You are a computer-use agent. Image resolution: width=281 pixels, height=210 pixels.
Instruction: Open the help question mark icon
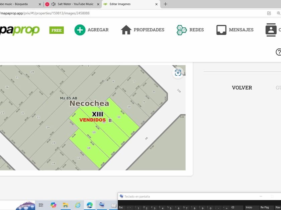[x=278, y=52]
